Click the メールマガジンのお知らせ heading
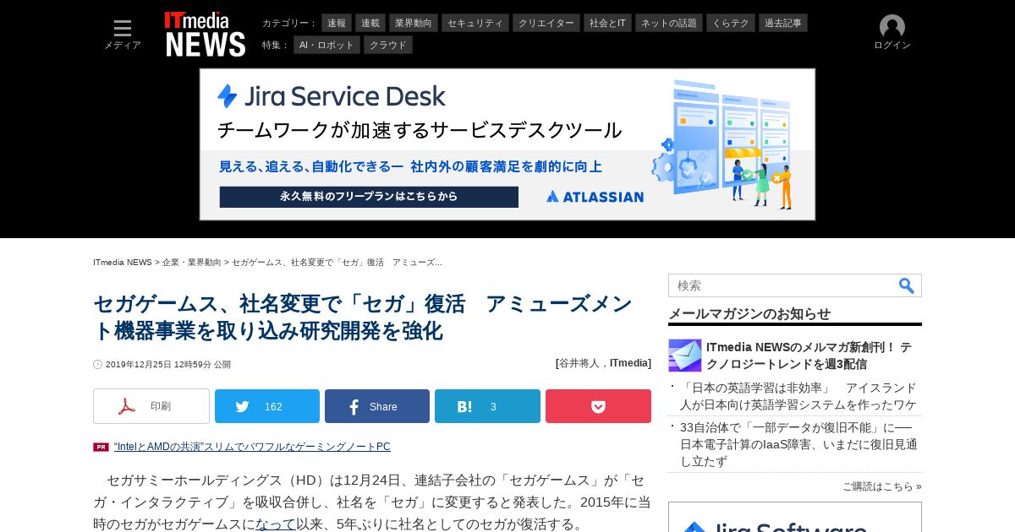 (x=749, y=313)
